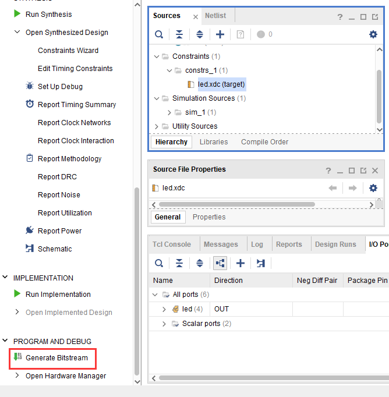This screenshot has height=397, width=389.
Task: Expand Scalar ports group
Action: (164, 324)
